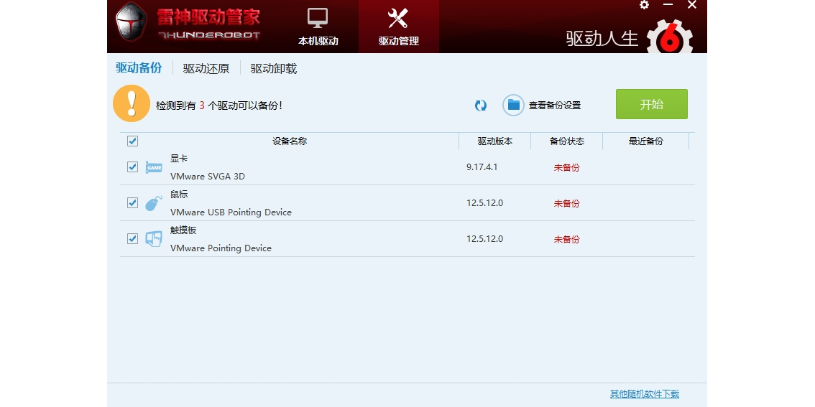Switch to the 驱动还原 sub-tab
Screen dimensions: 815x407
(206, 69)
